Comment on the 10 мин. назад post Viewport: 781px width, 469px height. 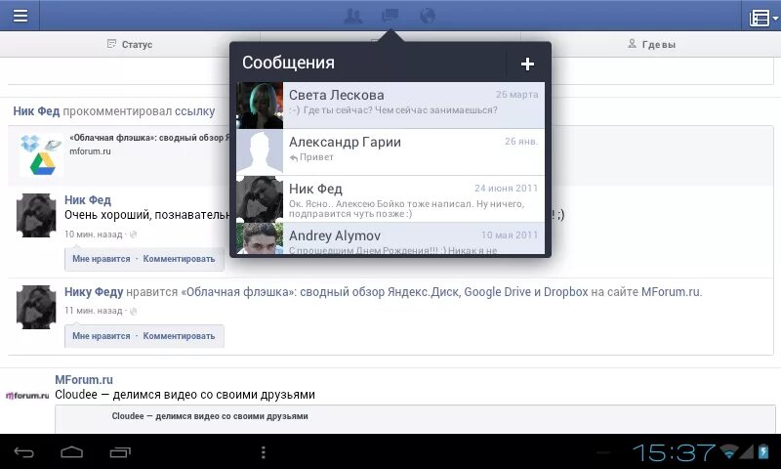(x=179, y=259)
